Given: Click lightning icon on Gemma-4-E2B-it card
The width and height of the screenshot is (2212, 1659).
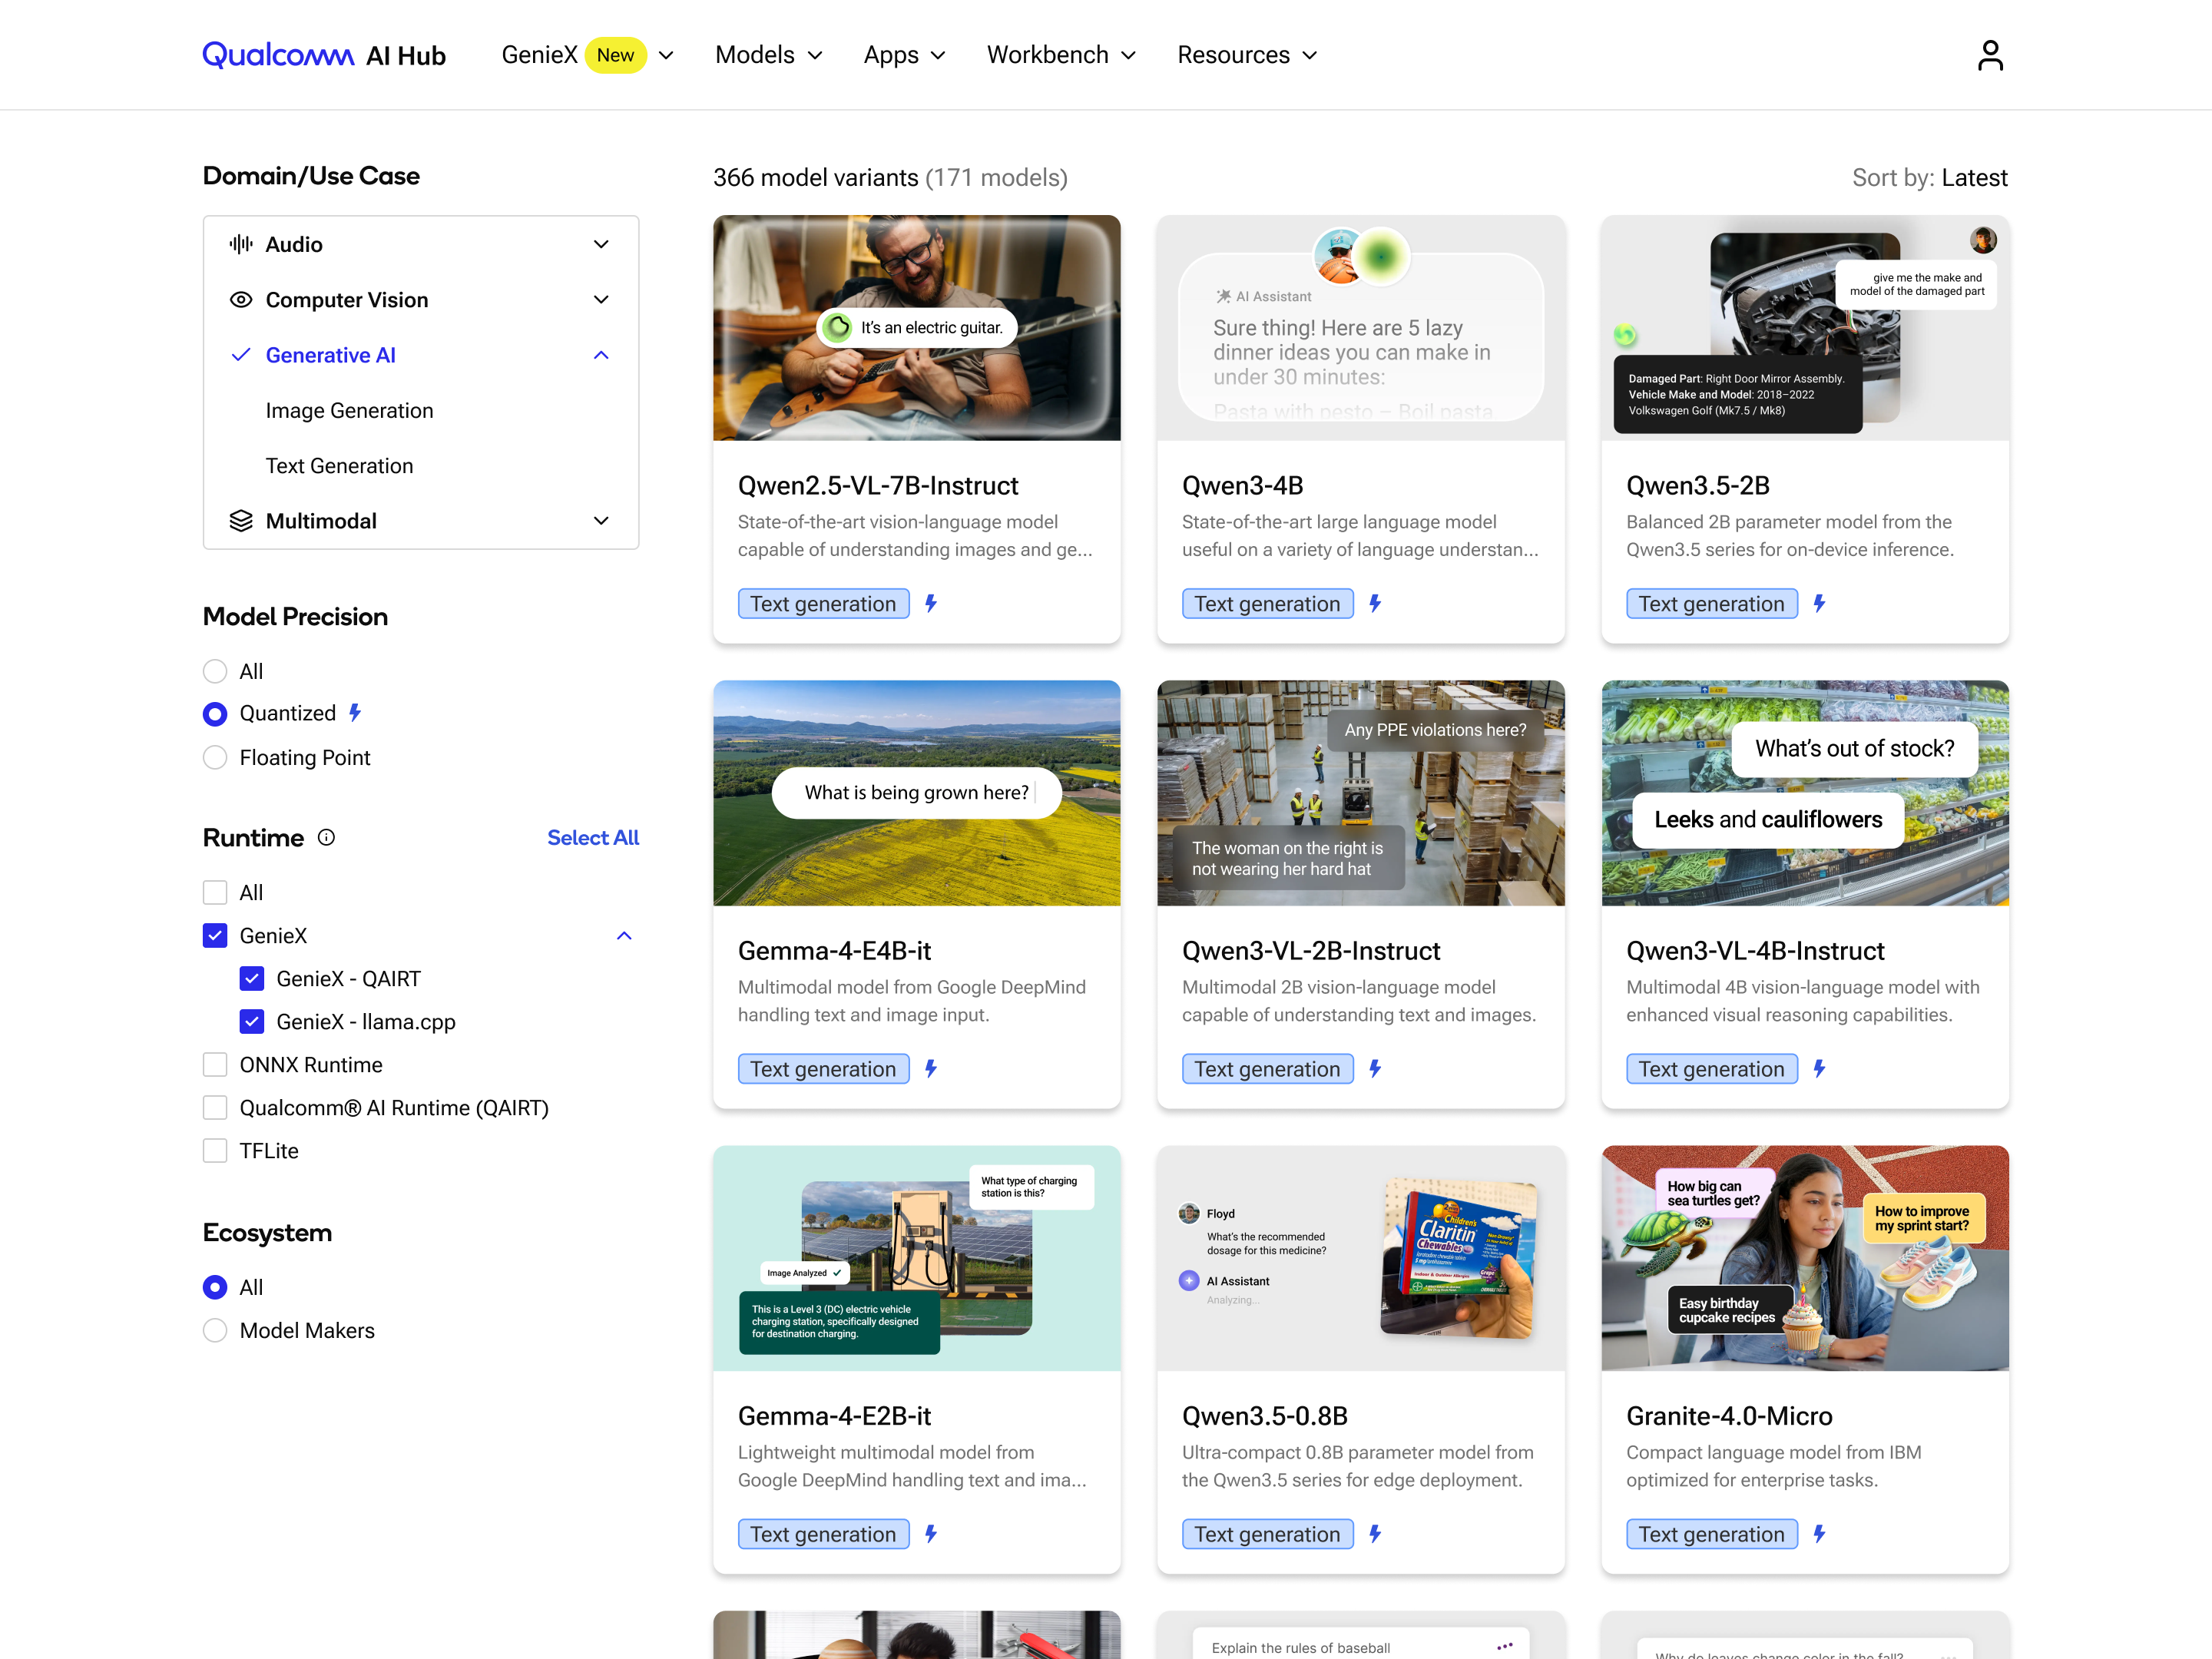Looking at the screenshot, I should tap(931, 1533).
